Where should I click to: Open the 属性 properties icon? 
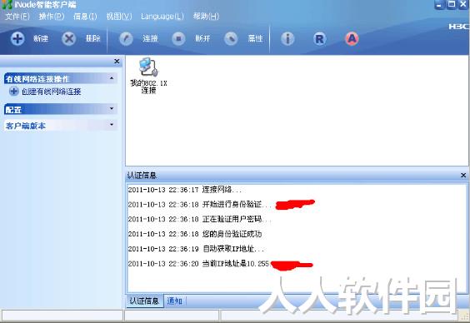click(x=231, y=38)
